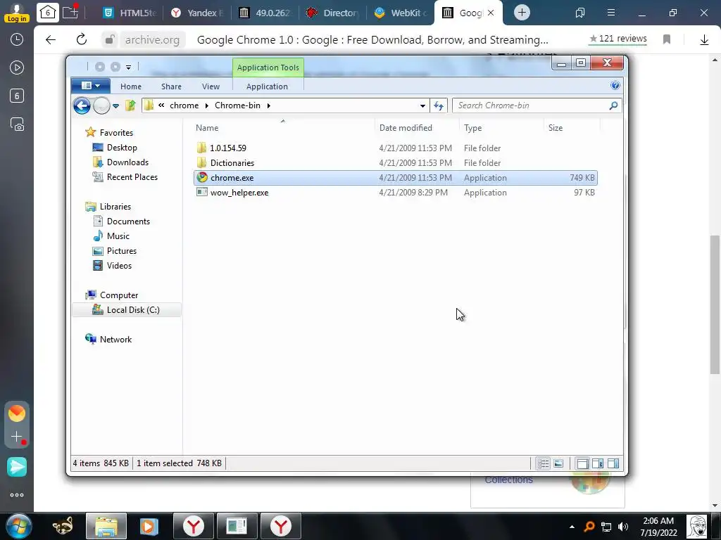The image size is (721, 540).
Task: Sort by Date modified column
Action: coord(416,128)
